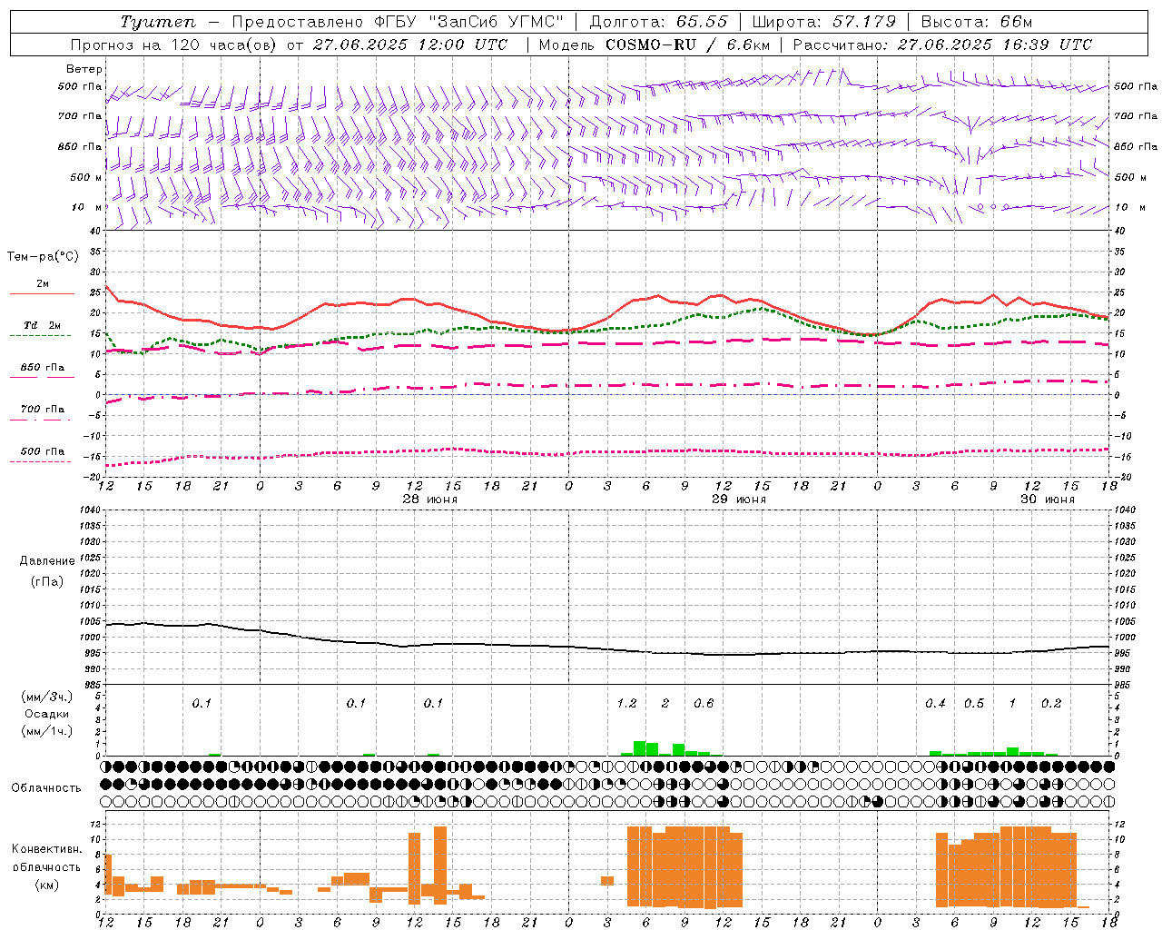
Task: Click the 500 гПа temperature legend label
Action: click(43, 451)
